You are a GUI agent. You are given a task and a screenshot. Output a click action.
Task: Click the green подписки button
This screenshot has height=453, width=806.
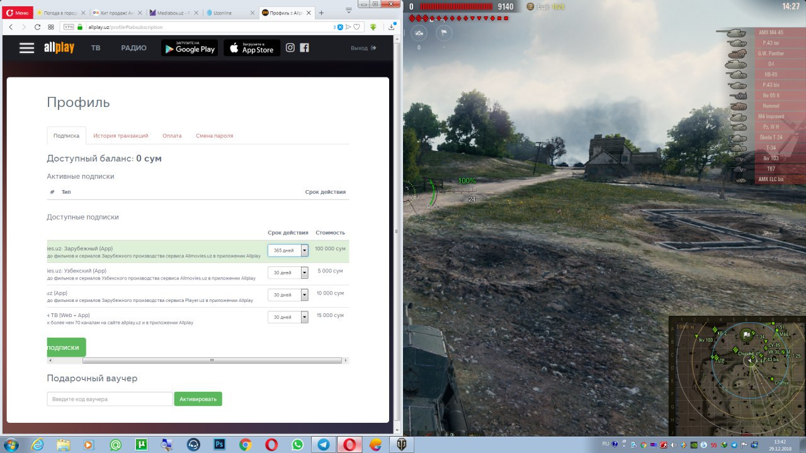[66, 347]
